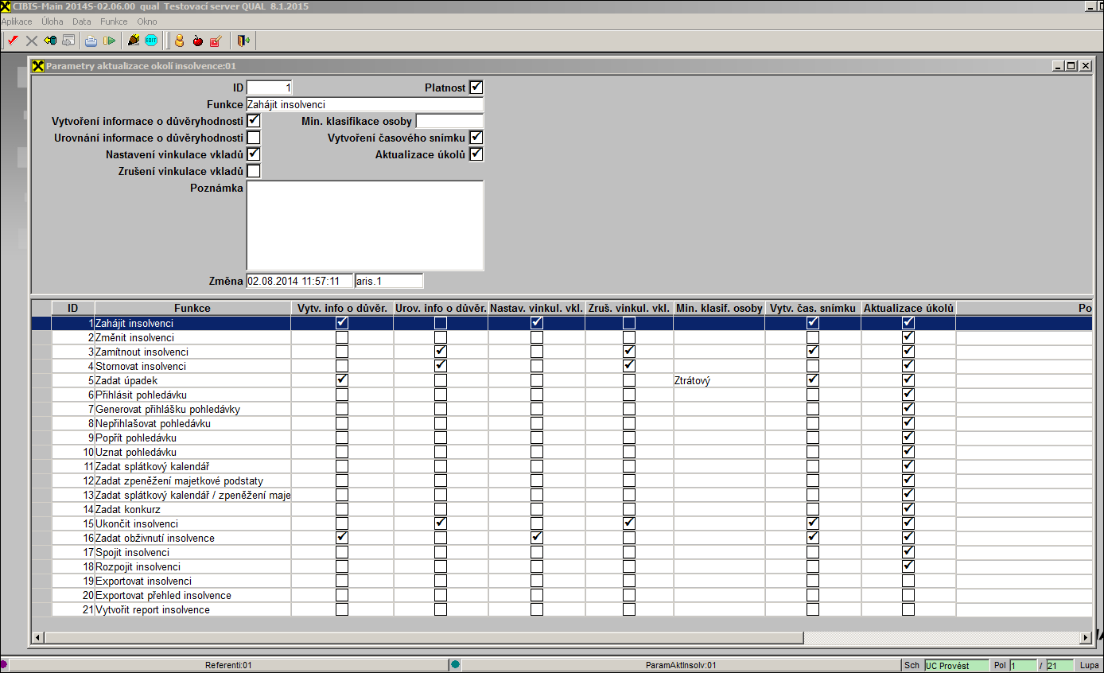Screen dimensions: 1104x673
Task: Select the Zadat splátkový kalendář row
Action: point(562,466)
